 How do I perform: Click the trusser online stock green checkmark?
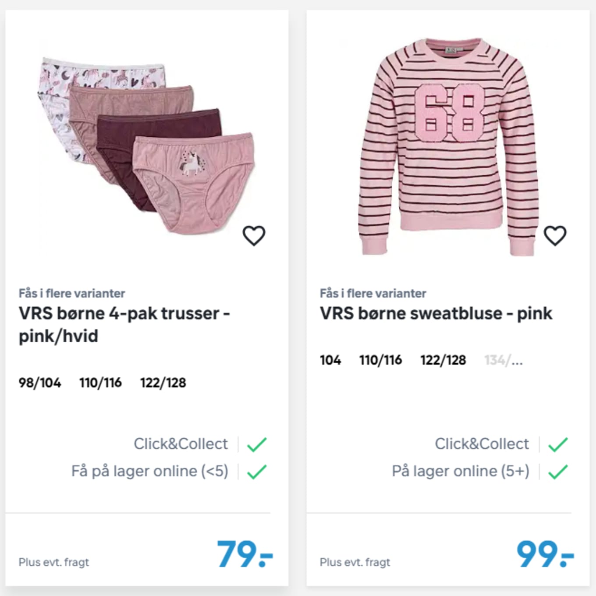pyautogui.click(x=257, y=472)
